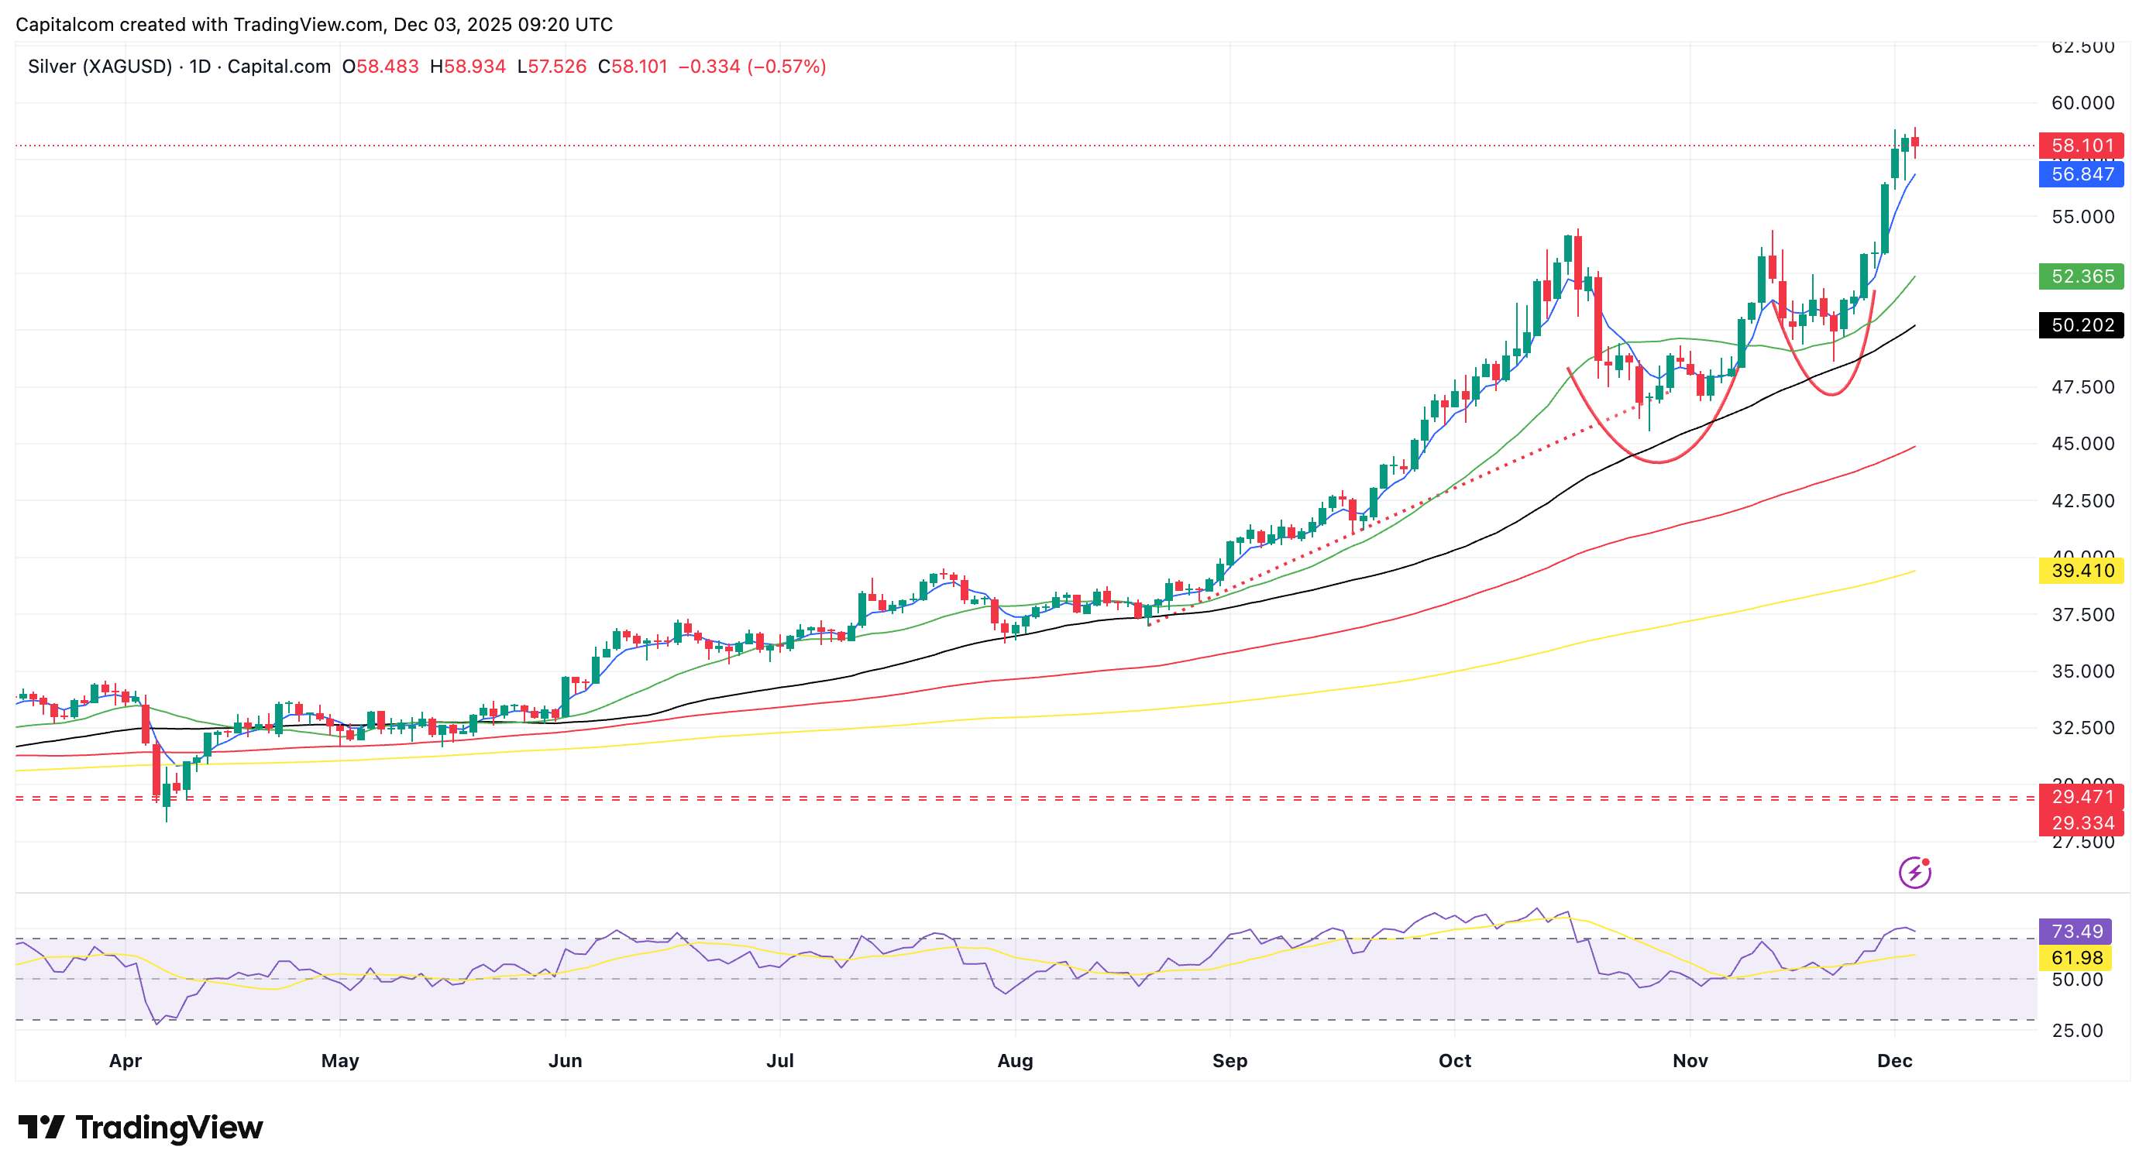Click the red 29.471 support level label
This screenshot has width=2146, height=1174.
2080,797
